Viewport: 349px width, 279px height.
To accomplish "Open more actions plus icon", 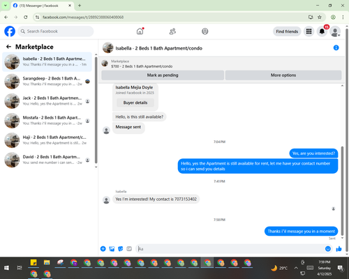I will [103, 249].
